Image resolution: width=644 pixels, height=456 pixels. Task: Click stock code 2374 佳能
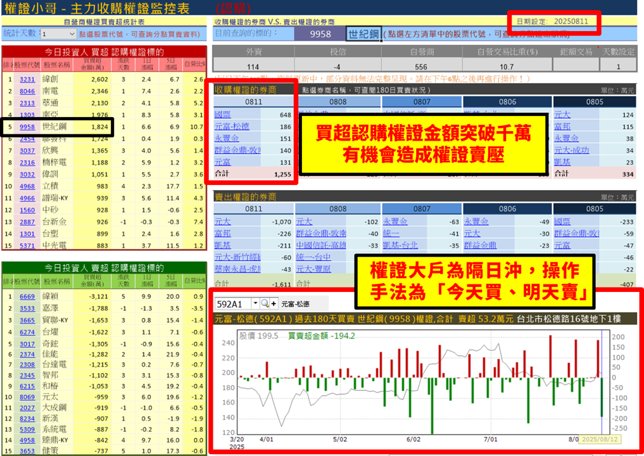[27, 355]
